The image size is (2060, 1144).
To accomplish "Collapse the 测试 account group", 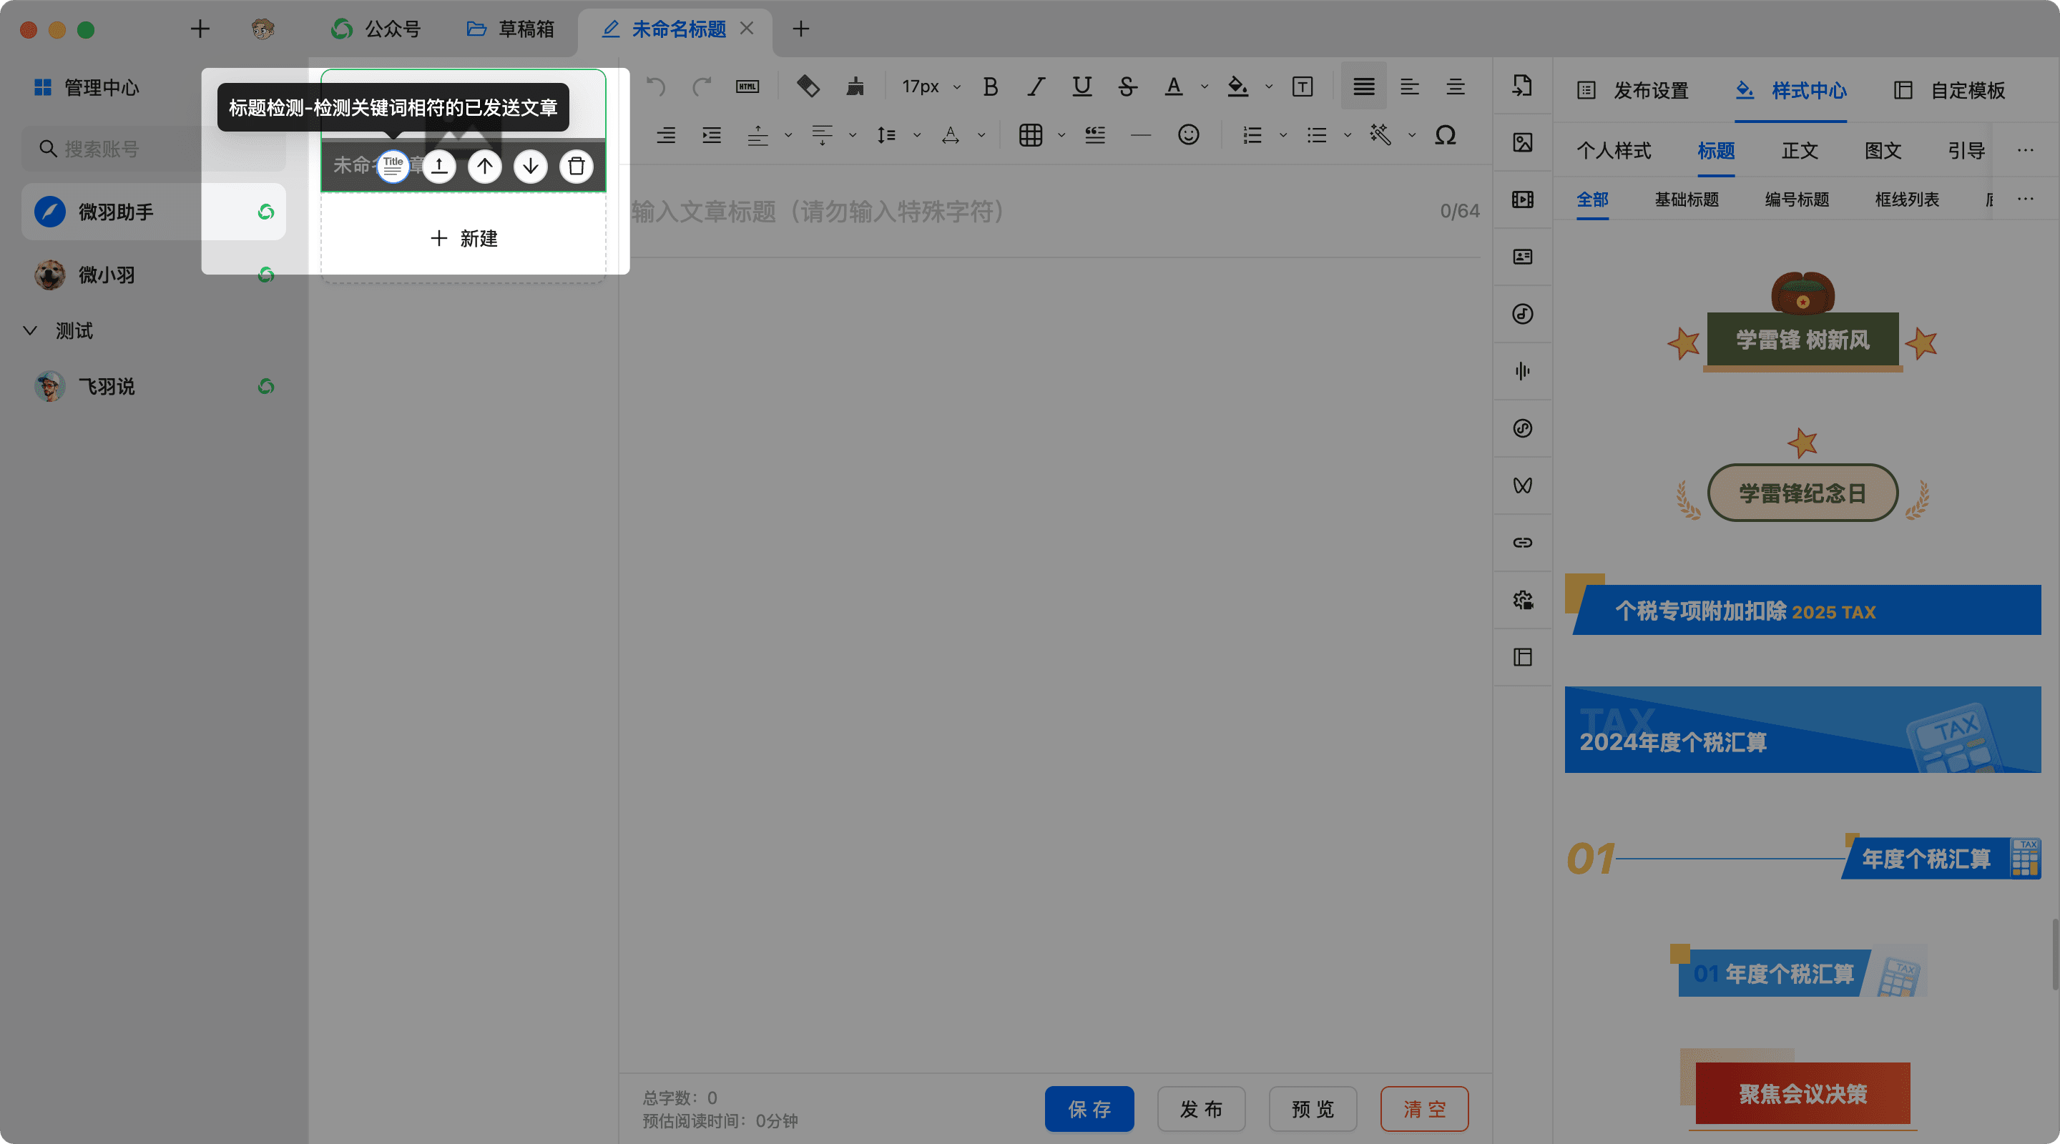I will click(x=30, y=331).
